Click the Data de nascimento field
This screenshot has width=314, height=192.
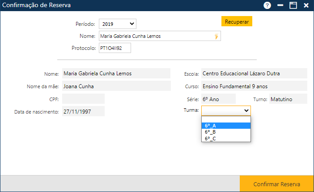[83, 111]
